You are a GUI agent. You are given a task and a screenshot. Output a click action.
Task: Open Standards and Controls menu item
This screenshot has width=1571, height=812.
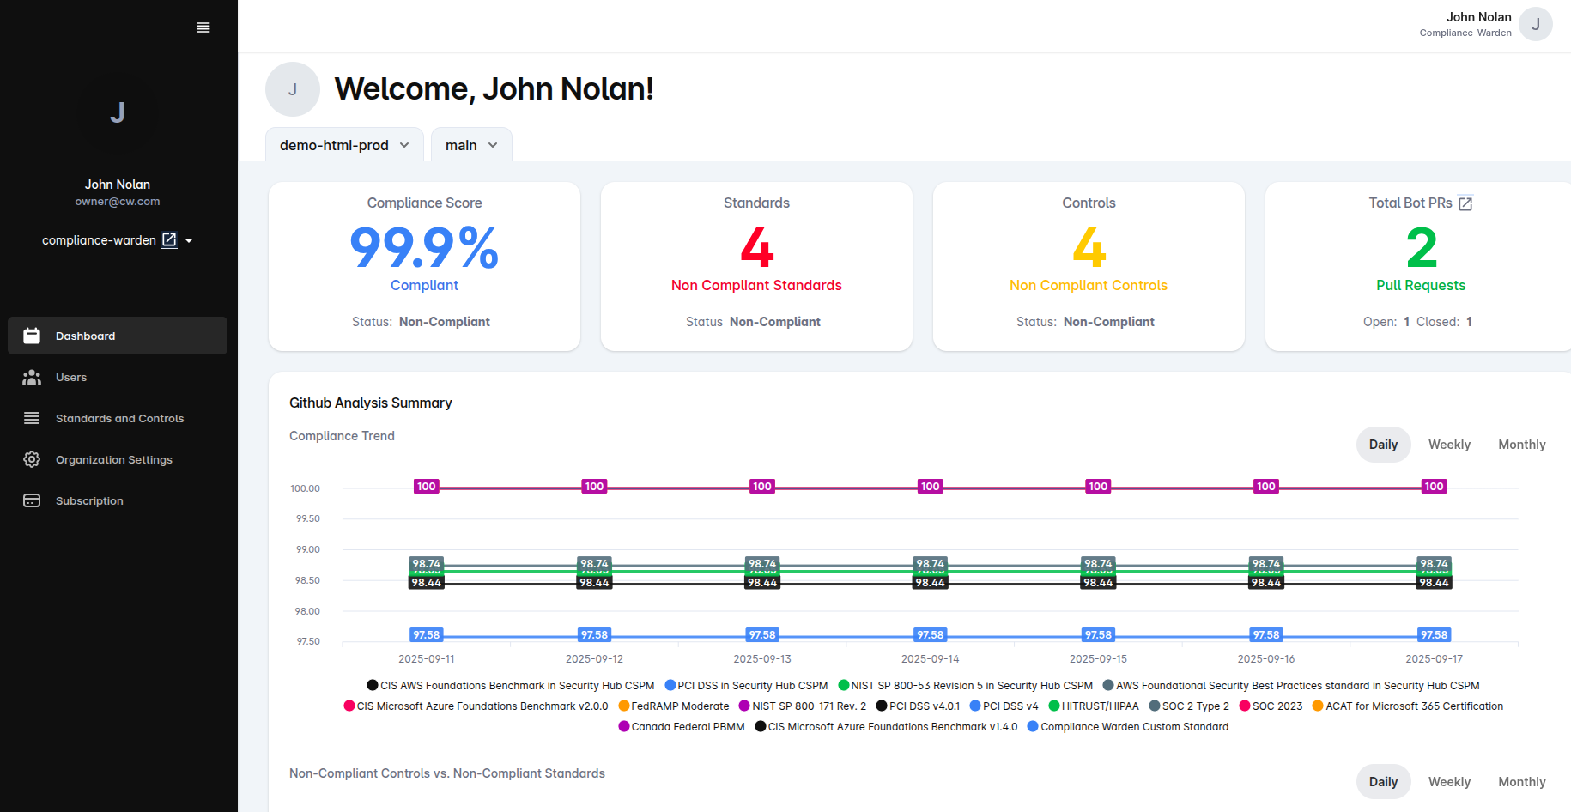coord(119,418)
